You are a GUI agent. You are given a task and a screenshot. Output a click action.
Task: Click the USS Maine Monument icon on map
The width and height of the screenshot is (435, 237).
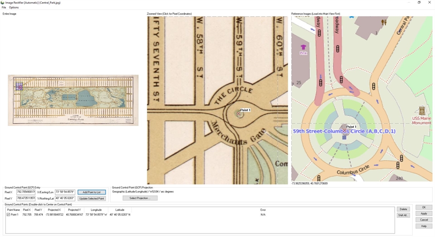(422, 110)
